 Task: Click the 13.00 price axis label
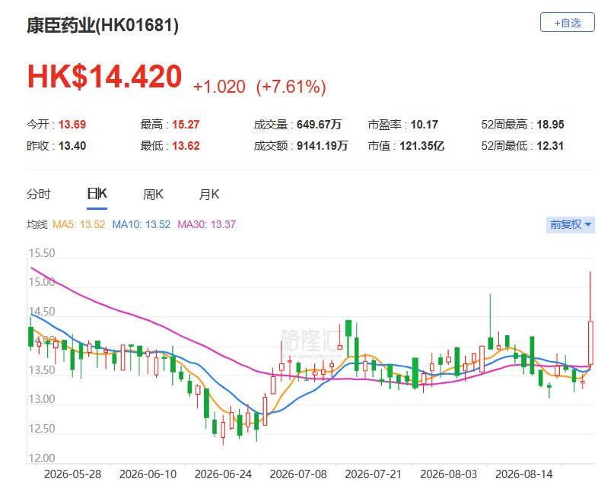click(42, 399)
